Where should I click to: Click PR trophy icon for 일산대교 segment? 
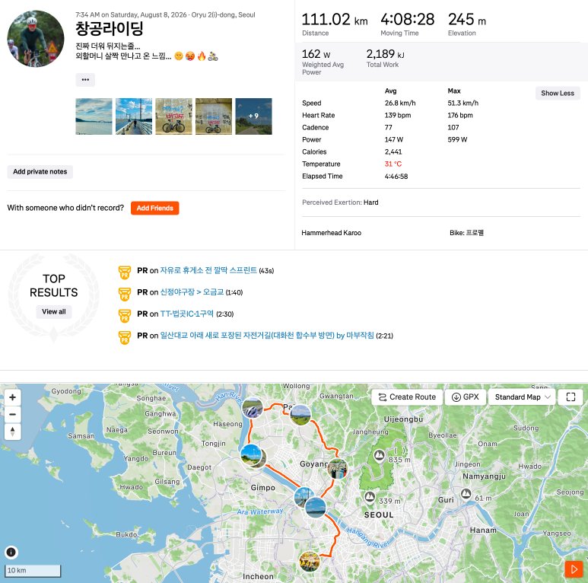(125, 337)
